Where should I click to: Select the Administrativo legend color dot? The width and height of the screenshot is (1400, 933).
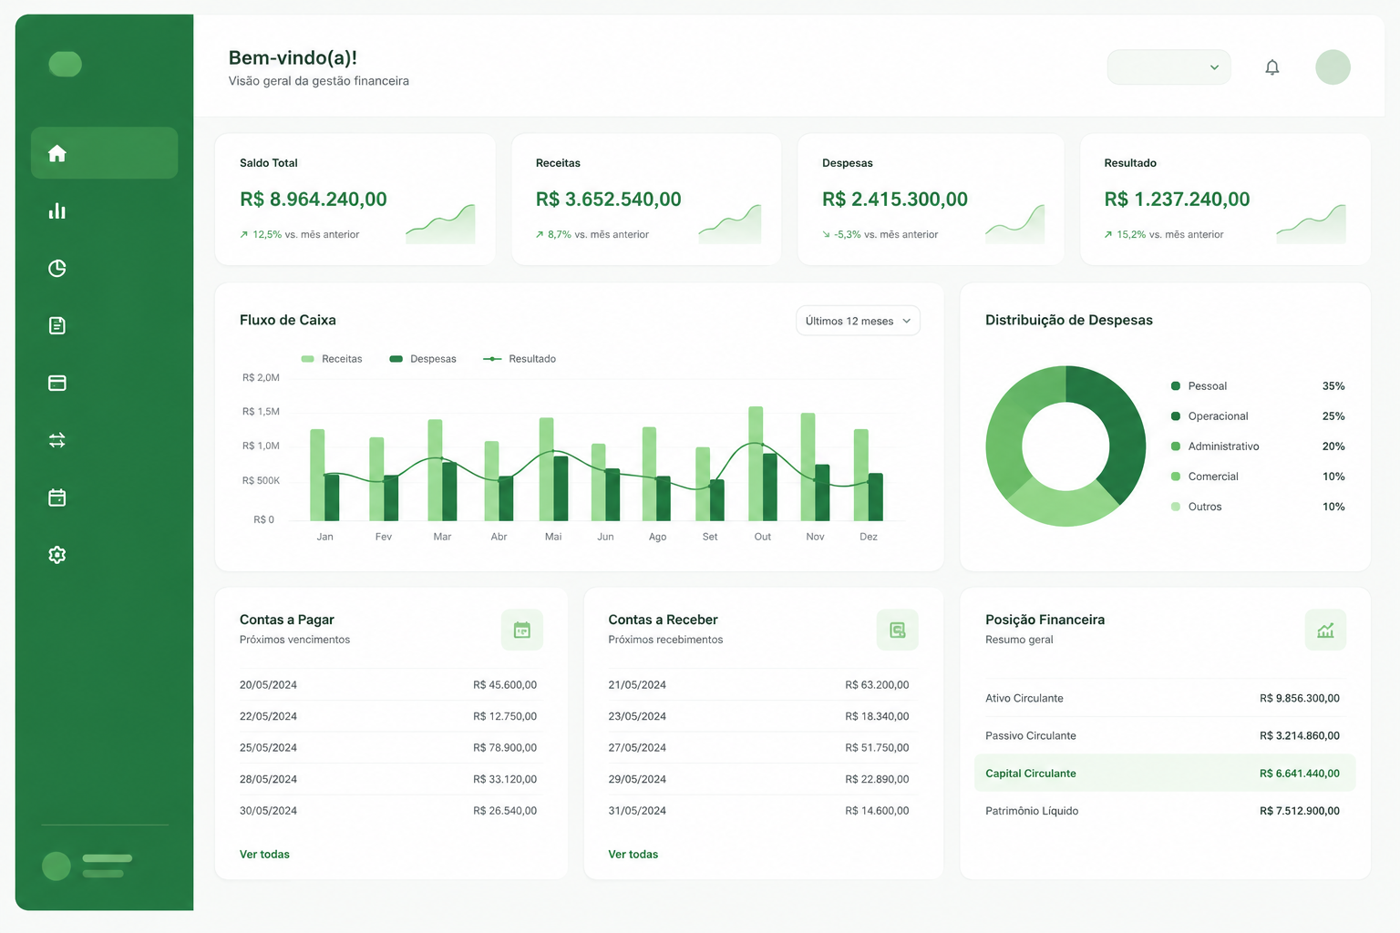click(1176, 446)
